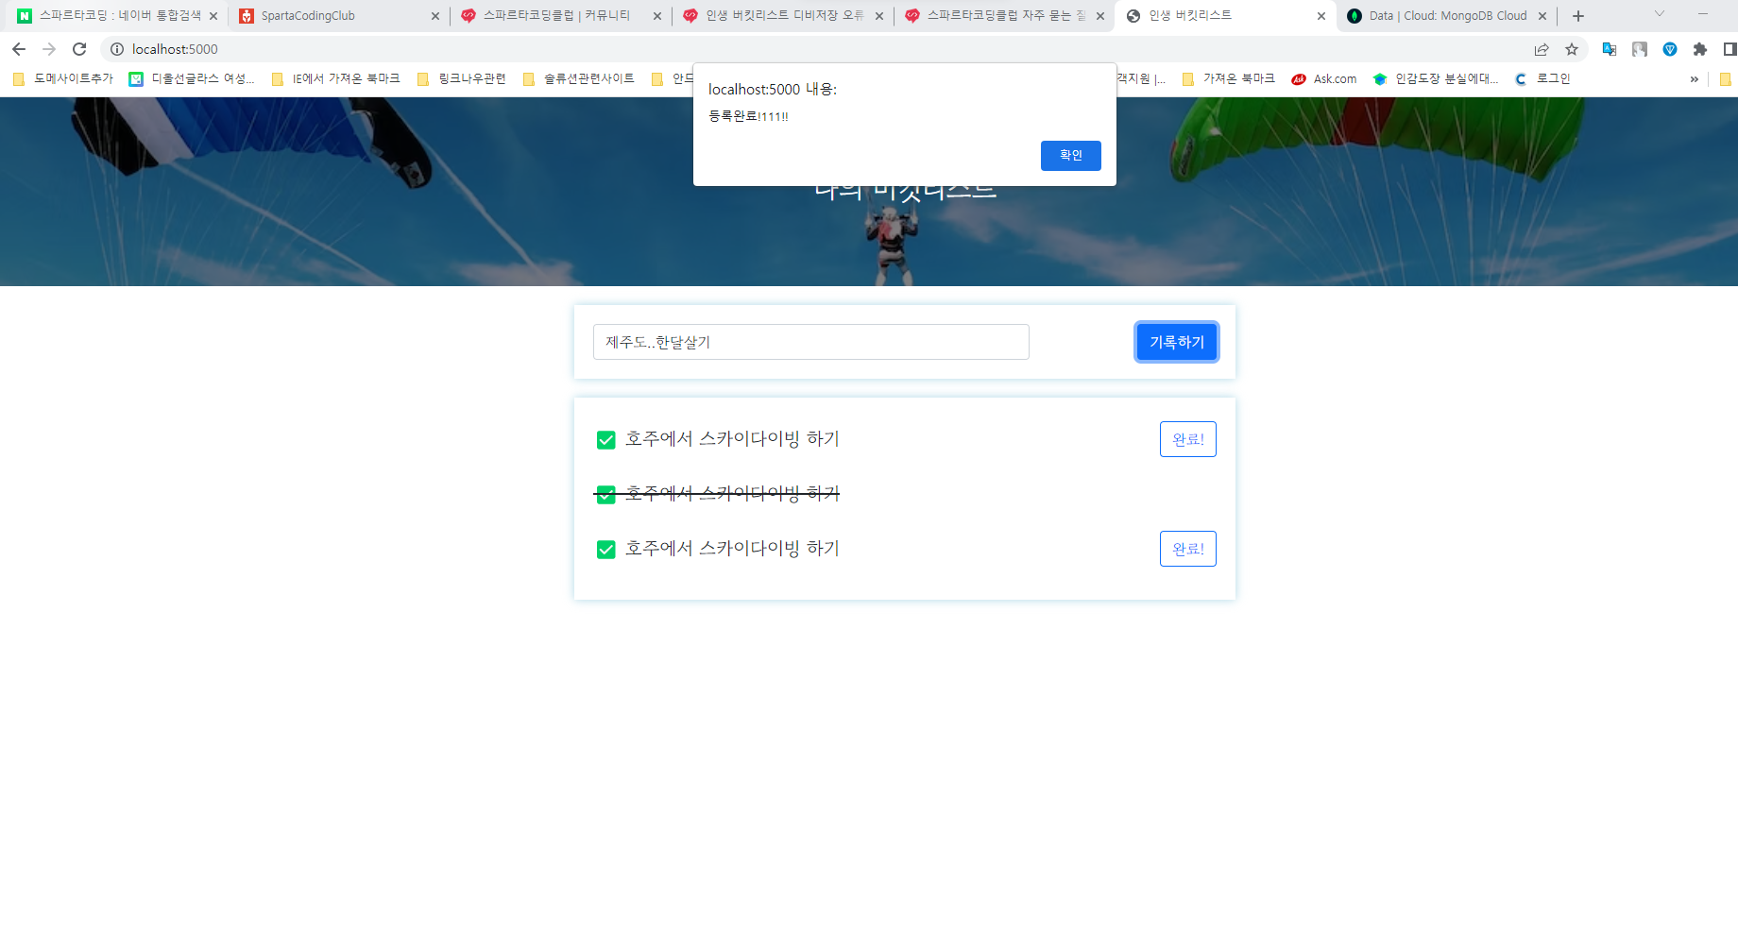Bookmark this page with star icon
The image size is (1738, 935).
pos(1572,49)
